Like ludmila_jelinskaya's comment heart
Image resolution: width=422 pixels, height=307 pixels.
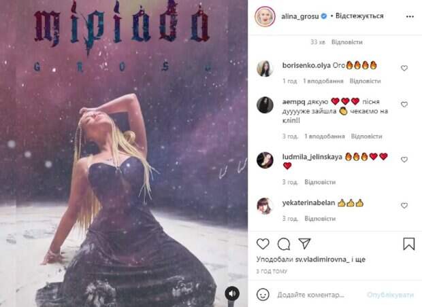click(x=404, y=160)
